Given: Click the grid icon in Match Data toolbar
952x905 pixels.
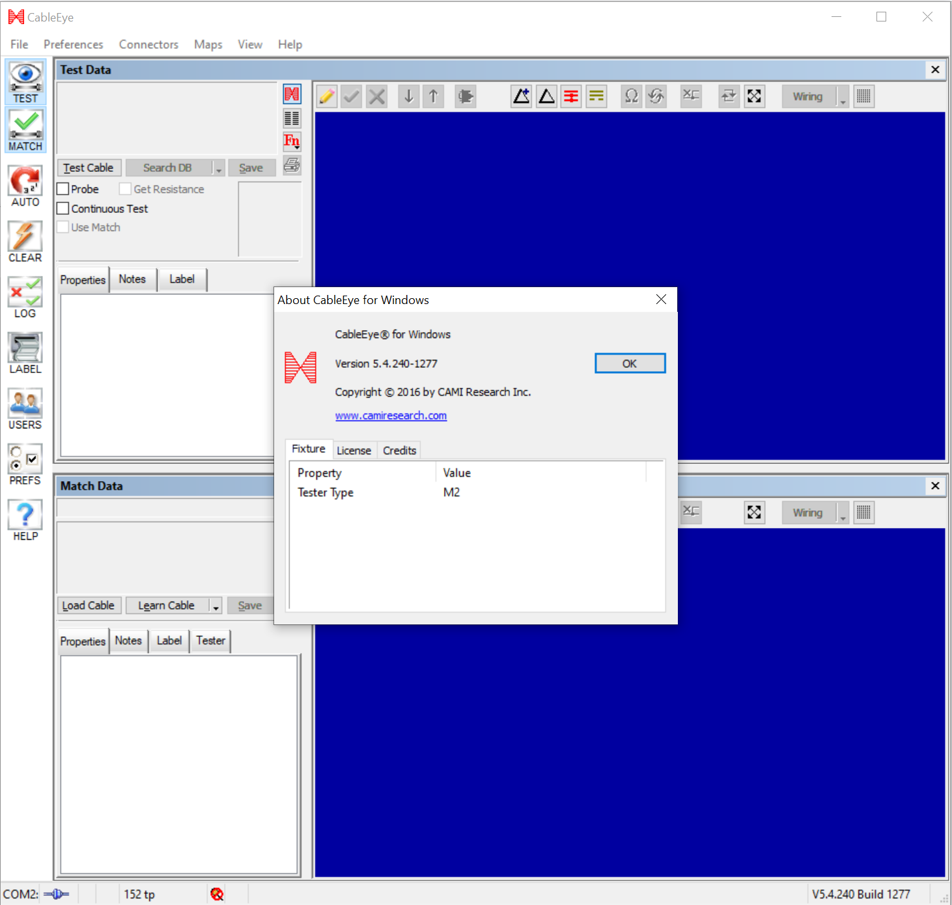Looking at the screenshot, I should 864,512.
